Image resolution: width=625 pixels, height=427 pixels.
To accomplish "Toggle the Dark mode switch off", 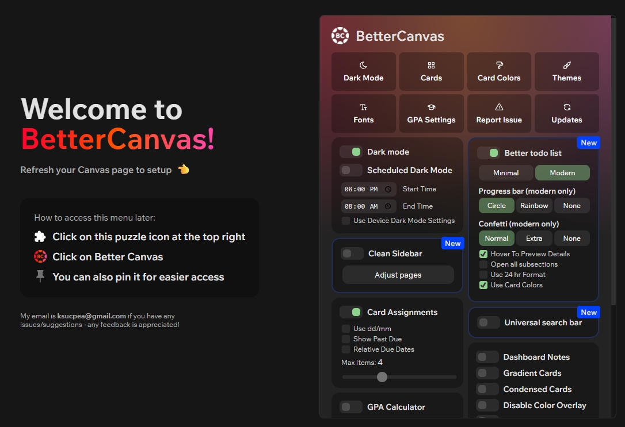I will [351, 152].
